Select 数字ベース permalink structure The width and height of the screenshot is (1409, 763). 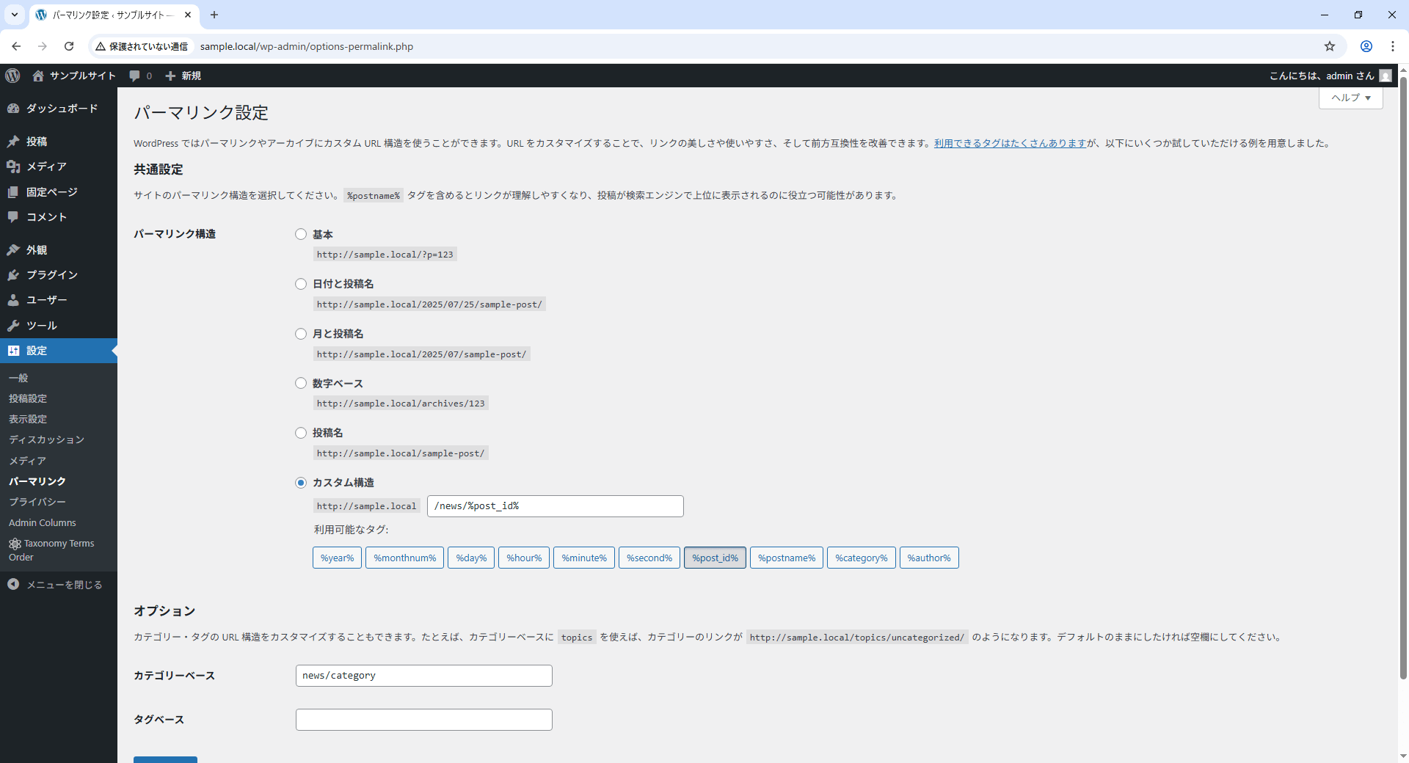(301, 383)
